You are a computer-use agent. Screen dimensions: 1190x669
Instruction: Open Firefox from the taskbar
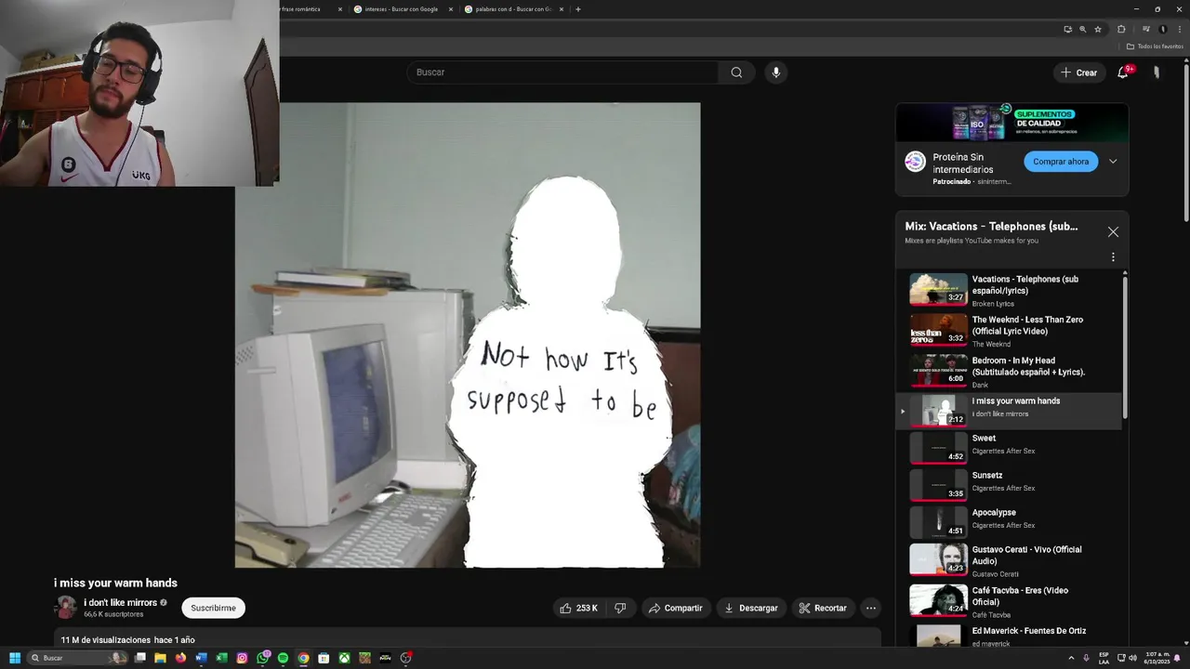(x=180, y=658)
